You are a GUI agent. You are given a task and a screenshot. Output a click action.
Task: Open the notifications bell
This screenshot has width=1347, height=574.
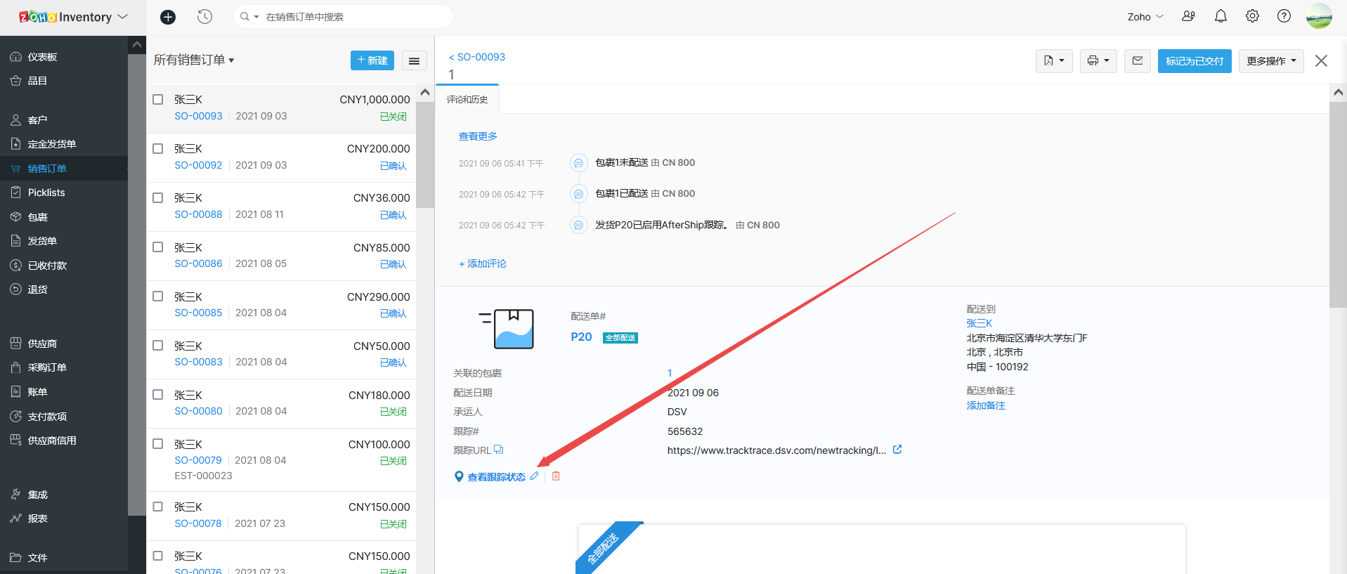[1221, 16]
